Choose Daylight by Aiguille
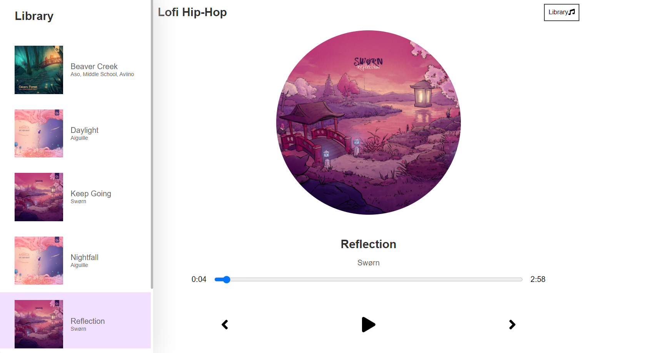Screen dimensions: 664x353 coord(75,133)
